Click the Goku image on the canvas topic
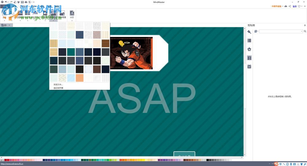 click(131, 53)
